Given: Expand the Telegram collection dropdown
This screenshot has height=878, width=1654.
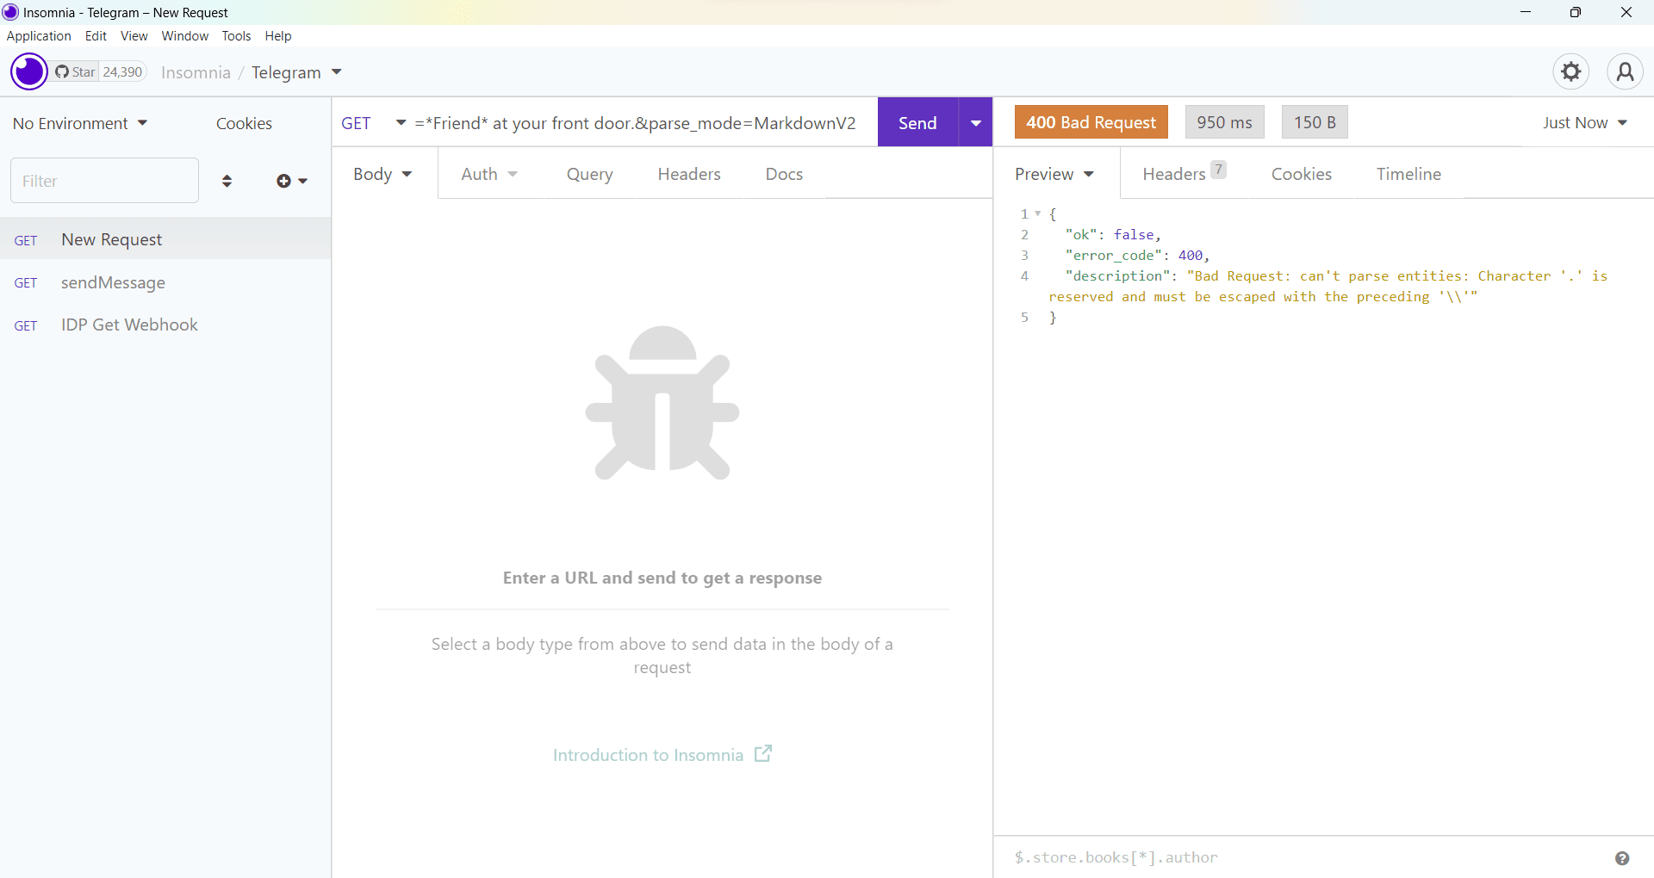Looking at the screenshot, I should (337, 72).
